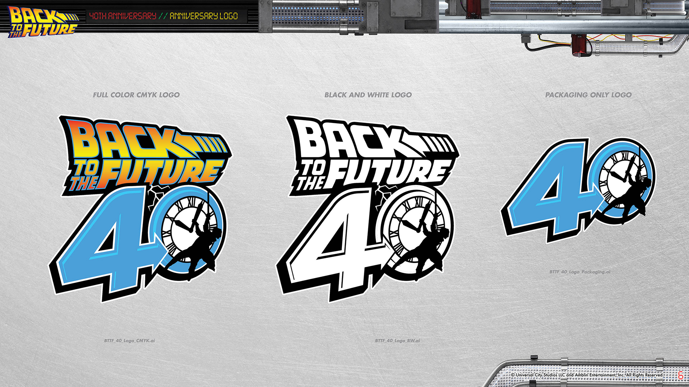689x387 pixels.
Task: Click the BTTF_40_Logo_CMYK.ai file name
Action: click(130, 340)
